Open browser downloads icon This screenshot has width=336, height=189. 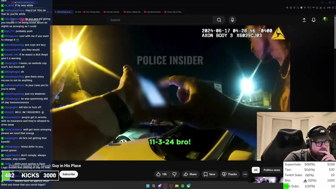(x=324, y=8)
